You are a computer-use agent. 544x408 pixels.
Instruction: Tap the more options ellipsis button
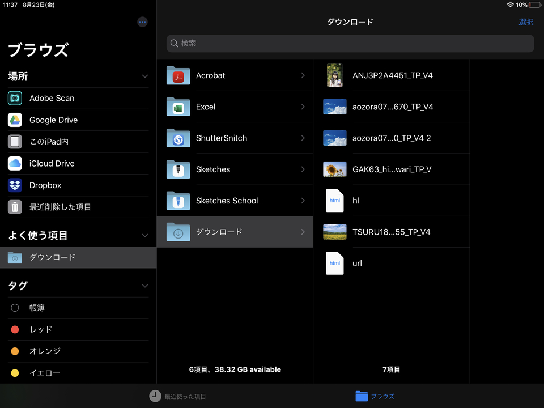pyautogui.click(x=142, y=22)
